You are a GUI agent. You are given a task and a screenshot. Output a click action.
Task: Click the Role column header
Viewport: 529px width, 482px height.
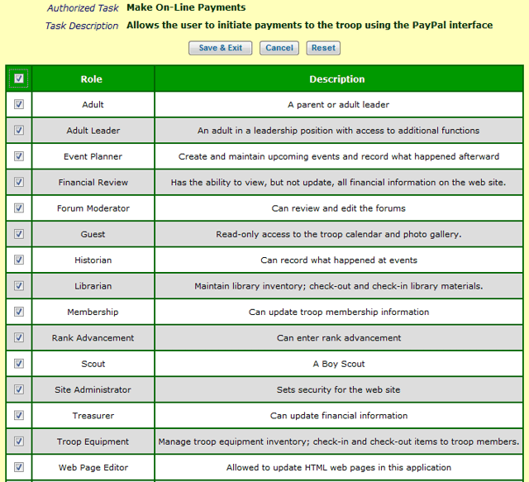(x=93, y=79)
